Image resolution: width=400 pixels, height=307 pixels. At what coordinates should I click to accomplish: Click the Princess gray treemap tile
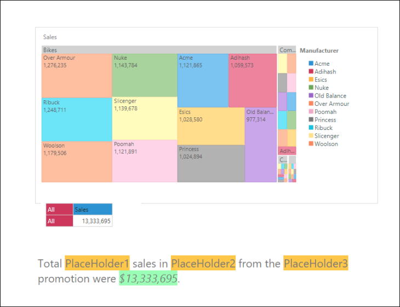click(x=210, y=163)
